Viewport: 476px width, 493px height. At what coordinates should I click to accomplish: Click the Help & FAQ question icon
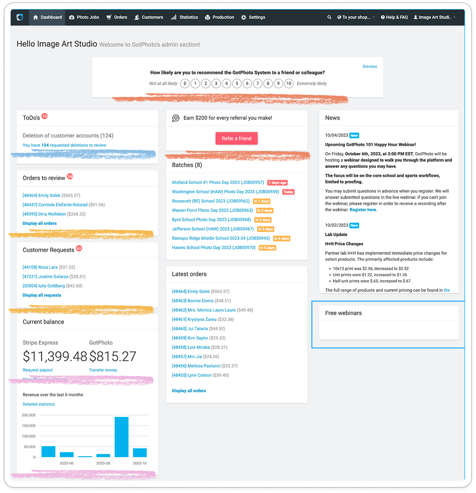[383, 17]
